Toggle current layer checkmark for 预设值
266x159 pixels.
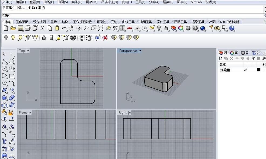click(245, 70)
